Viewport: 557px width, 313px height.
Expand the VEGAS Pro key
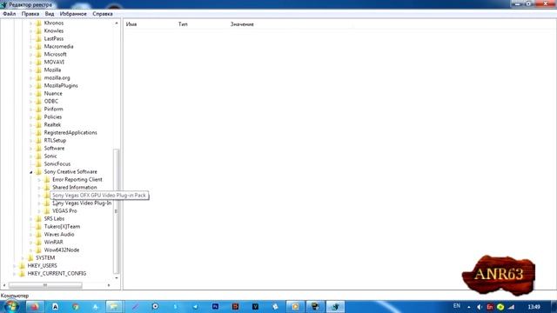pos(39,211)
